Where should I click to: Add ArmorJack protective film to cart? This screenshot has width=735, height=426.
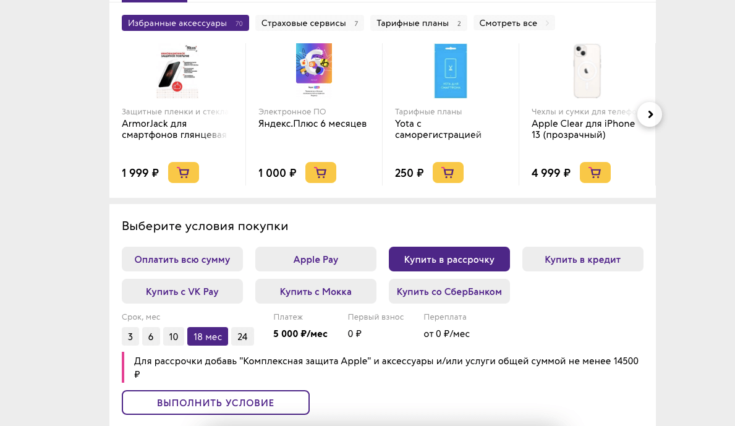pyautogui.click(x=183, y=173)
